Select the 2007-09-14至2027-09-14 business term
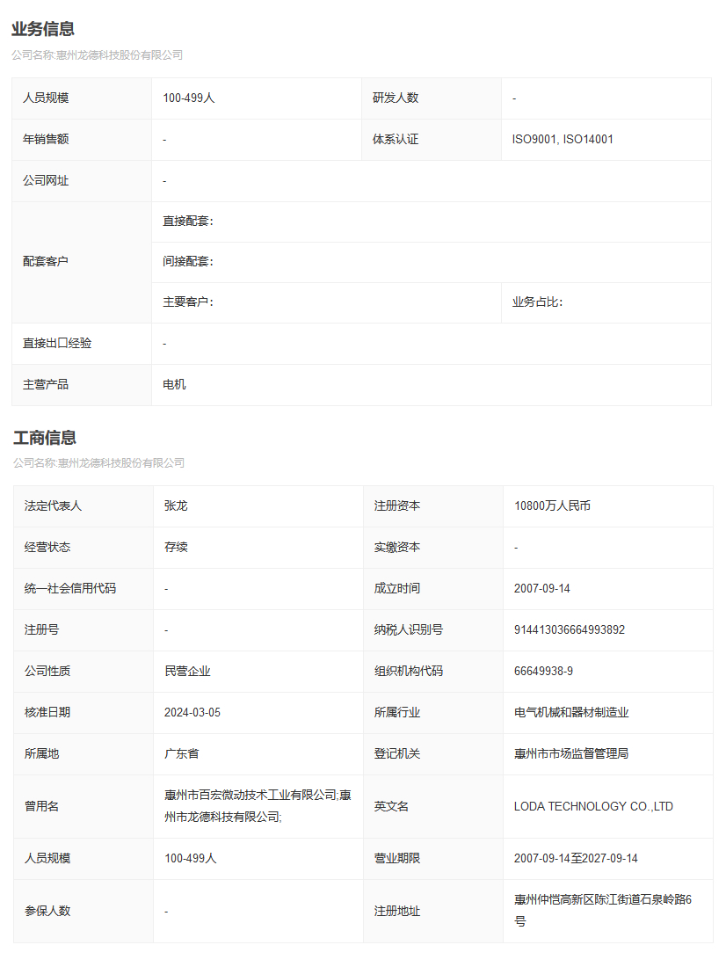 [x=576, y=859]
